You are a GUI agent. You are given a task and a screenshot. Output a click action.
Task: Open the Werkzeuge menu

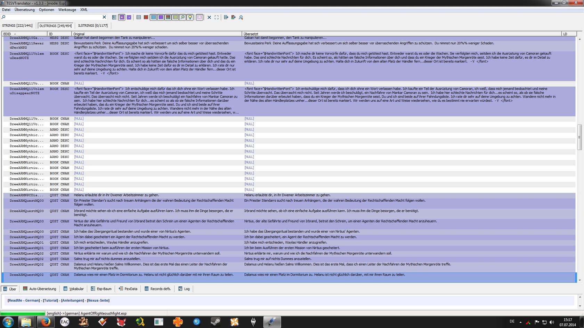(67, 10)
